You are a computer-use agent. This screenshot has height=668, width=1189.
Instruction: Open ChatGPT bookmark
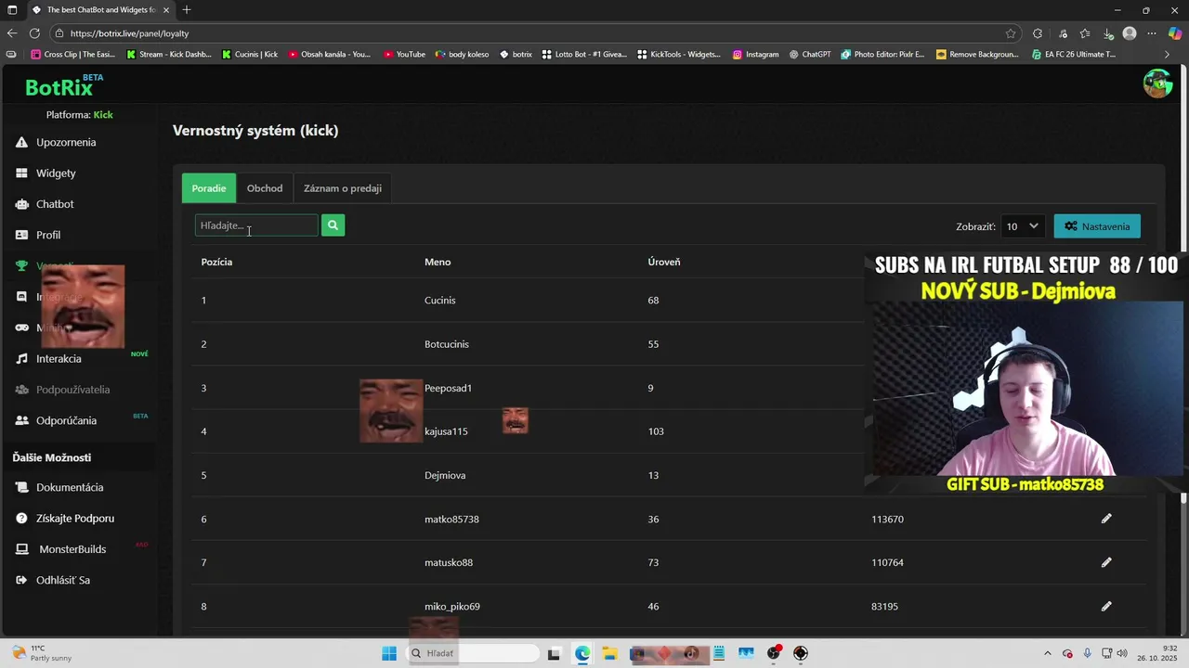[x=810, y=55]
